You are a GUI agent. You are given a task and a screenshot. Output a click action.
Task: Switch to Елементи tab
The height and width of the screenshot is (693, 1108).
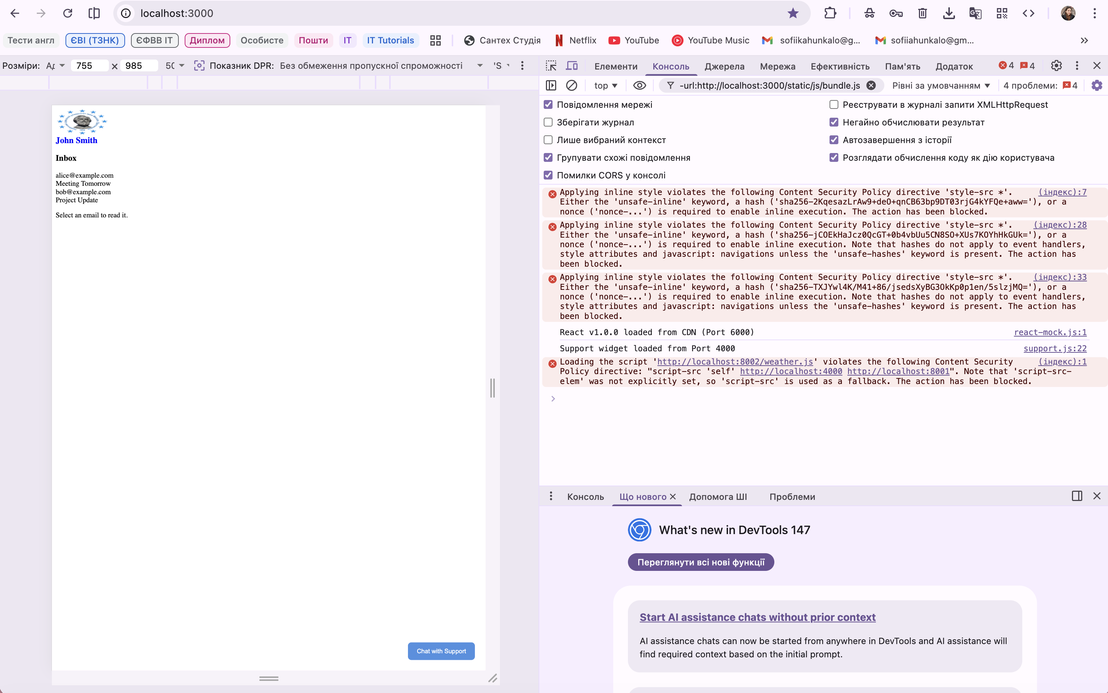(616, 67)
